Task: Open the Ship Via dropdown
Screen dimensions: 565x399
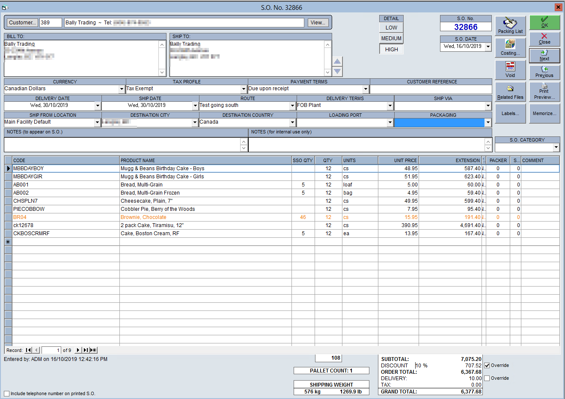Action: coord(488,106)
